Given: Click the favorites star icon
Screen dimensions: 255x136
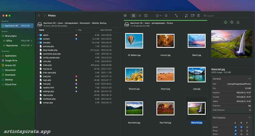Looking at the screenshot, I should 166,15.
